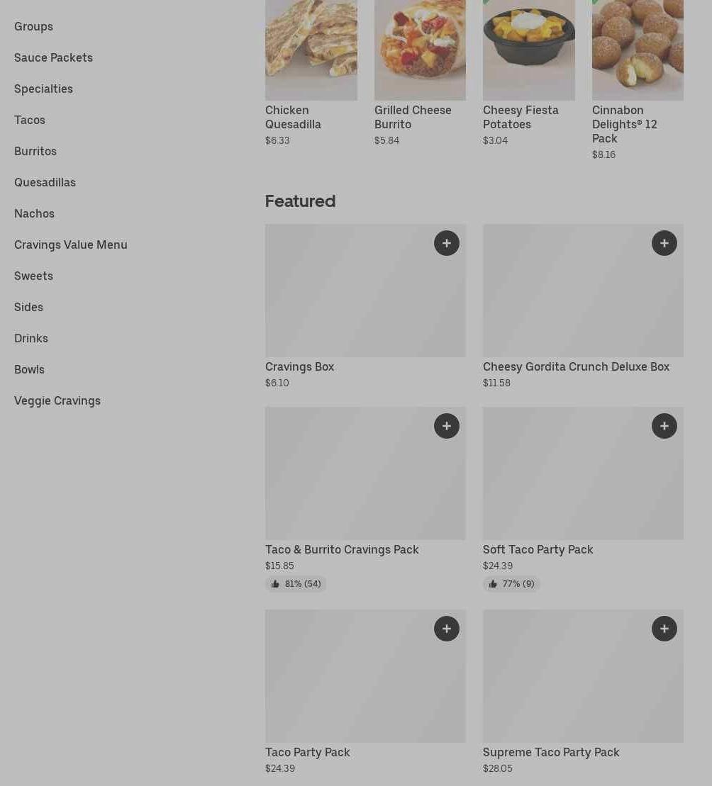The width and height of the screenshot is (712, 786).
Task: Click the 77% thumbs-up rating badge
Action: click(x=511, y=583)
